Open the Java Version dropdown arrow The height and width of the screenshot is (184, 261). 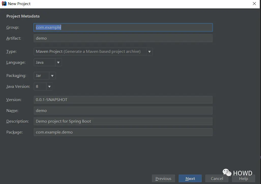click(x=49, y=87)
